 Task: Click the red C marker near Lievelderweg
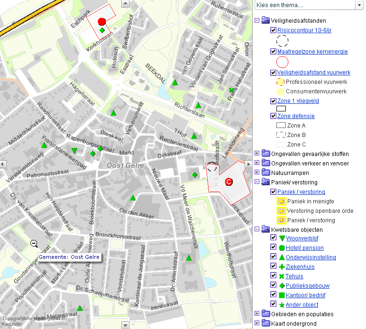229,182
